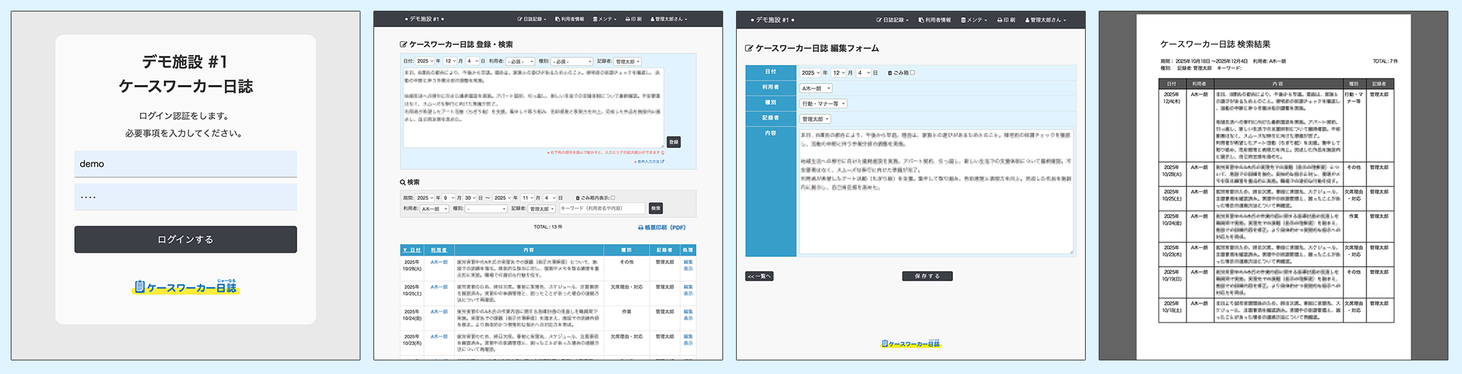Screen dimensions: 1462x374
Task: Open the 種別 dropdown showing 行動・マナー等
Action: (823, 103)
